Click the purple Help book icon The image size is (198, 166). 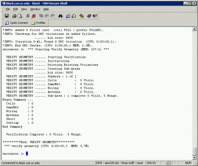point(89,16)
